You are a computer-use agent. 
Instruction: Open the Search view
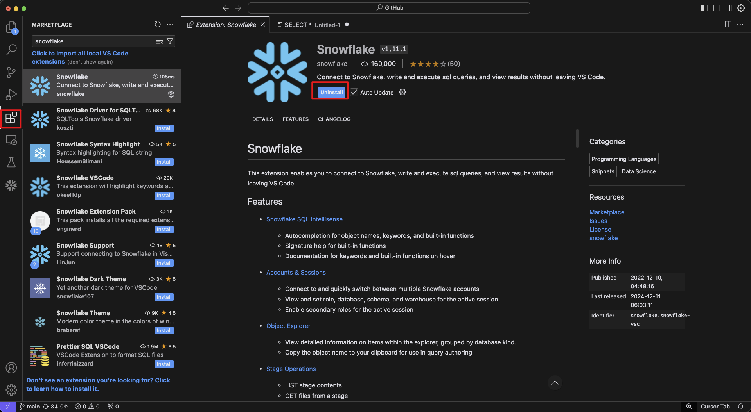11,50
